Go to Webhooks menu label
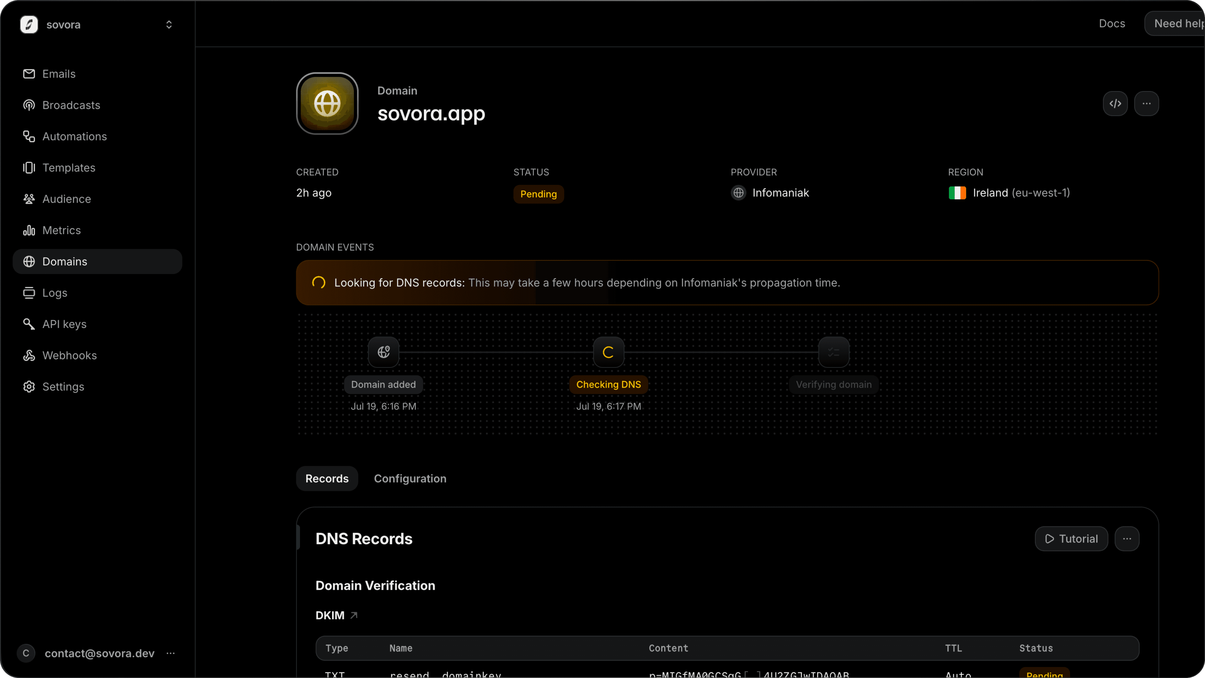 70,356
